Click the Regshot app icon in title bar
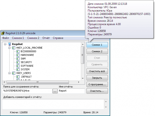The image size is (155, 116). [3, 33]
